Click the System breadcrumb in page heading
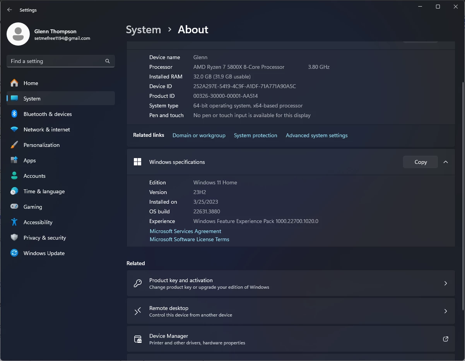 point(143,30)
